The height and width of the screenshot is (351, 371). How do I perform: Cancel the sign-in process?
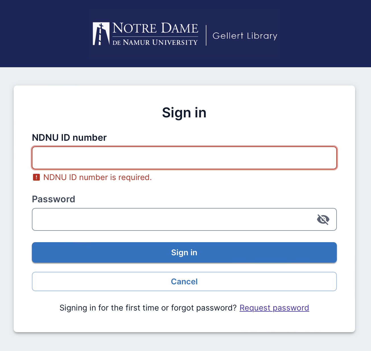(x=184, y=281)
